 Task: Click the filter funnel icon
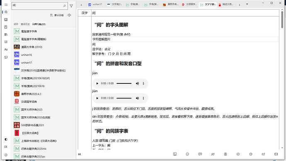click(71, 6)
